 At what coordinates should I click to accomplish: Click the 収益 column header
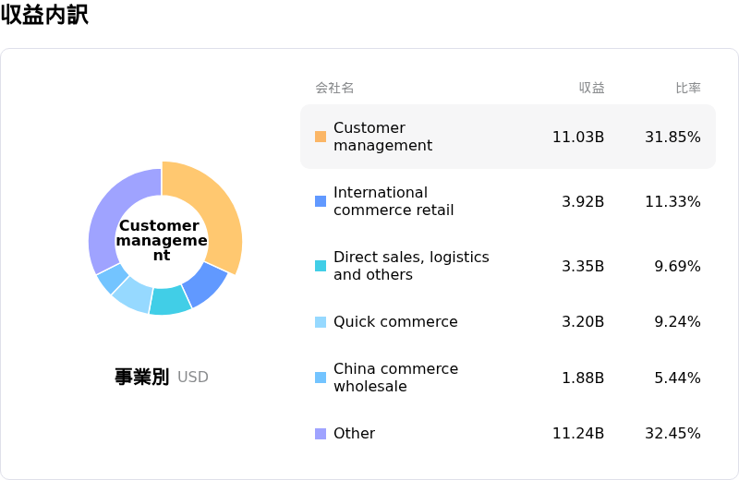point(591,88)
